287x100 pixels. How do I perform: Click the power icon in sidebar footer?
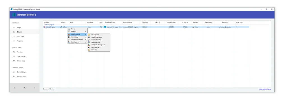coord(34,87)
